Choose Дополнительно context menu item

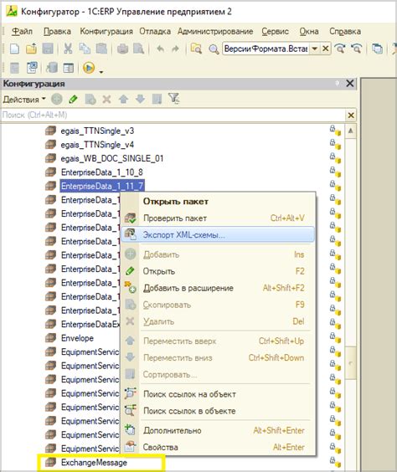218,430
